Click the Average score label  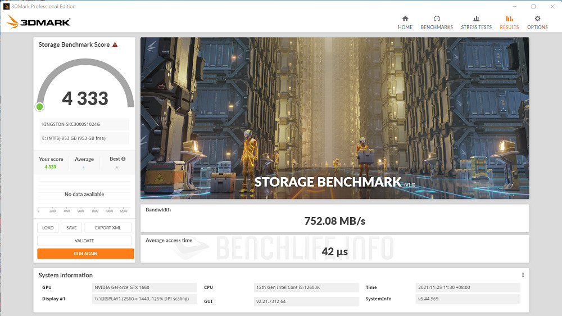coord(84,159)
